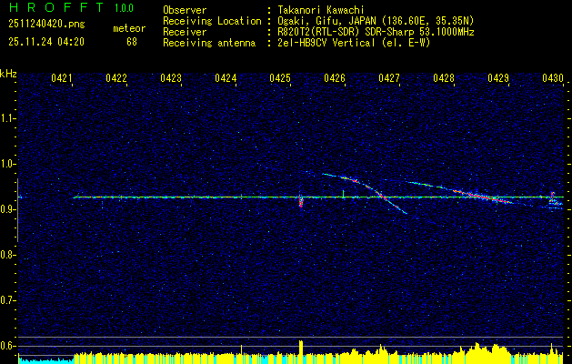Viewport: 572px width, 364px height.
Task: Click the 0.6 kHz axis label
Action: pyautogui.click(x=7, y=346)
